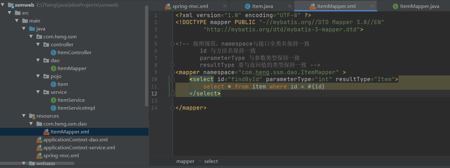Click the #{id} parameter placeholder in the SQL
Viewport: 450px width, 168px height.
tap(316, 87)
